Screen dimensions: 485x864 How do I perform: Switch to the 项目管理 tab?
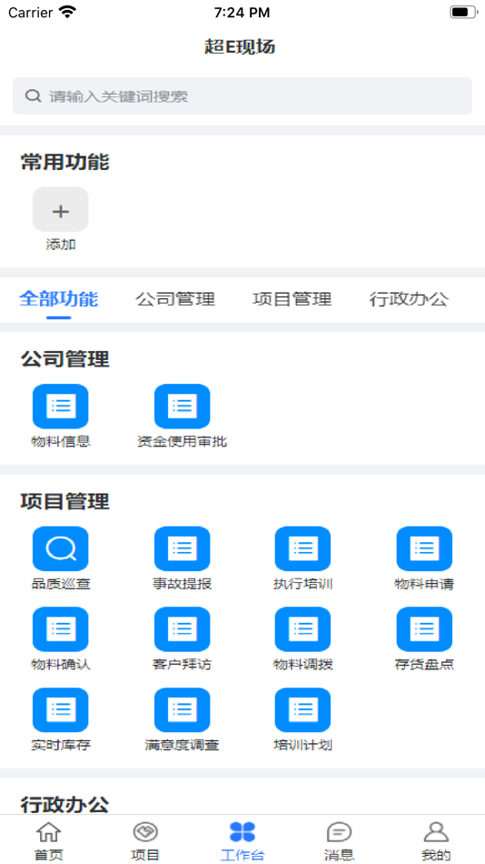[292, 299]
